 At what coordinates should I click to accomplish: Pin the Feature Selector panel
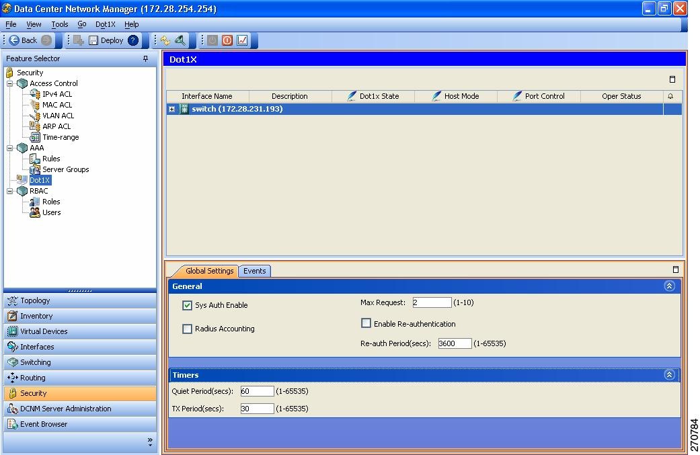coord(145,58)
